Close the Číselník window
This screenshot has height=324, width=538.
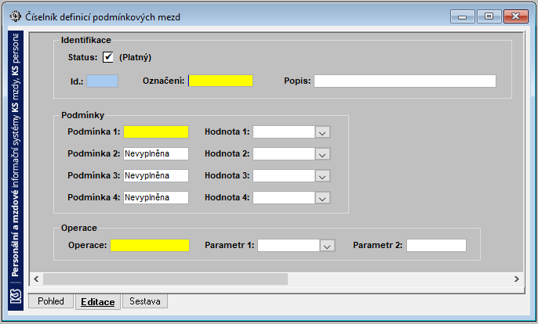(x=516, y=16)
